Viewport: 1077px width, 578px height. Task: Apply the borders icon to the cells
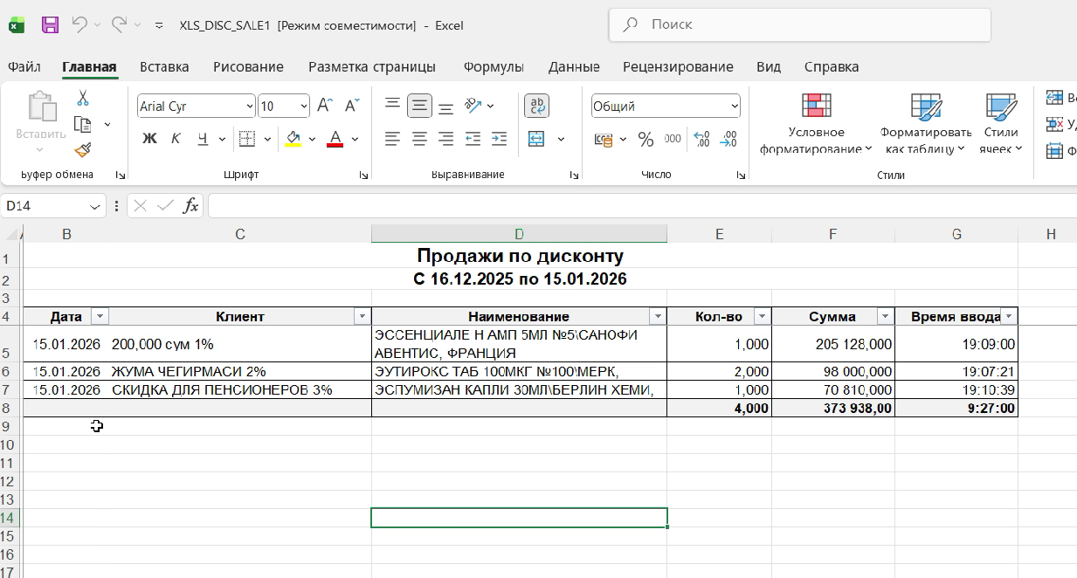246,138
